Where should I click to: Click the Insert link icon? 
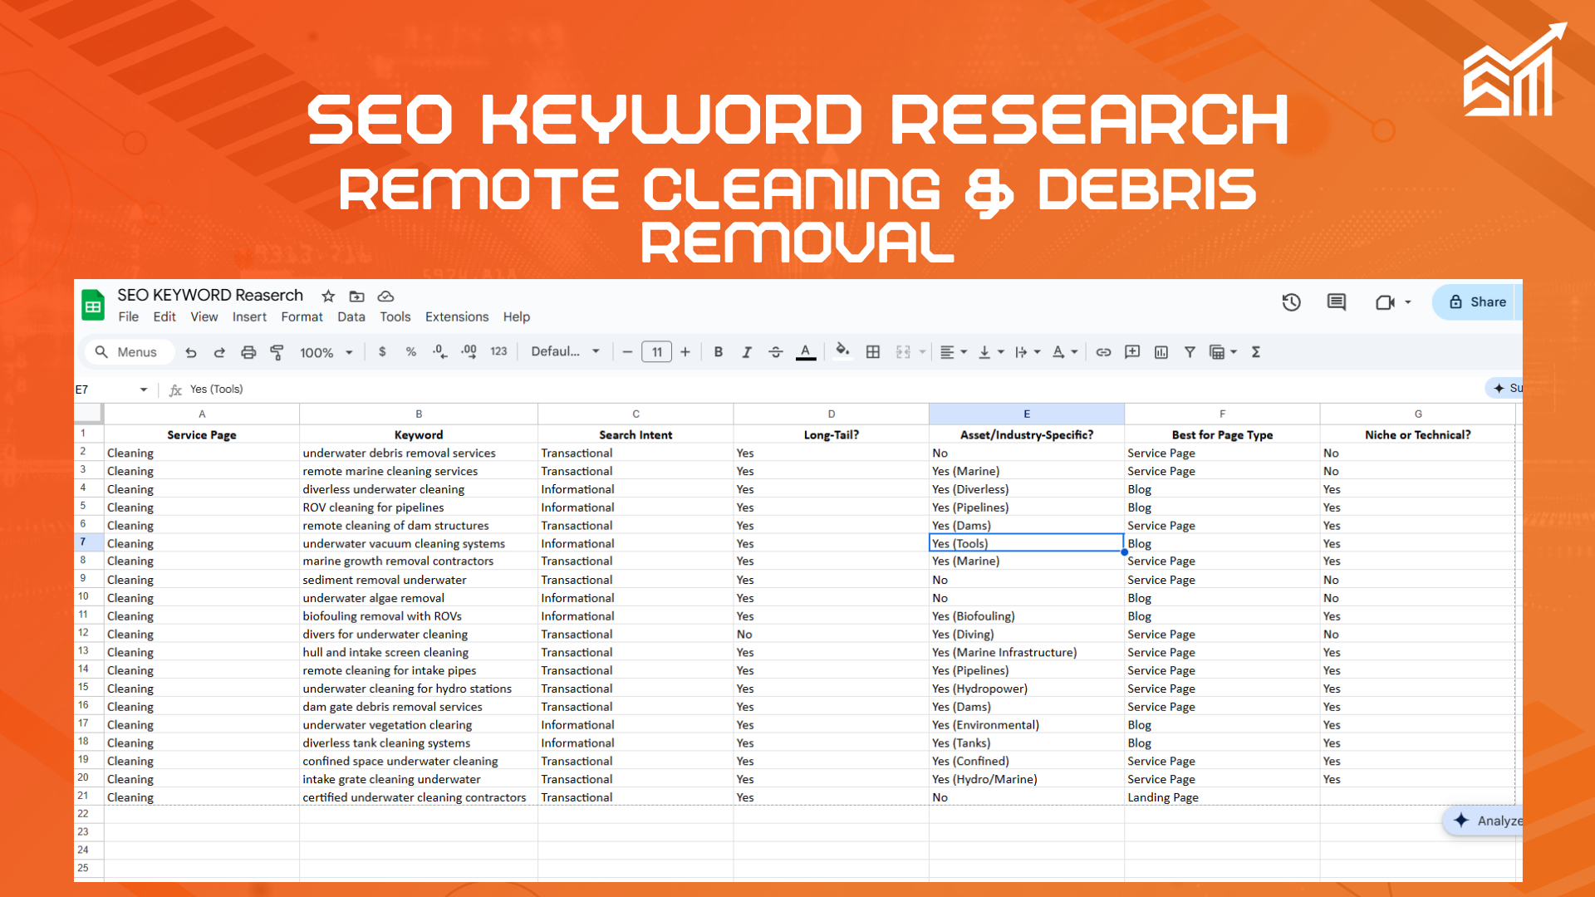(1103, 352)
